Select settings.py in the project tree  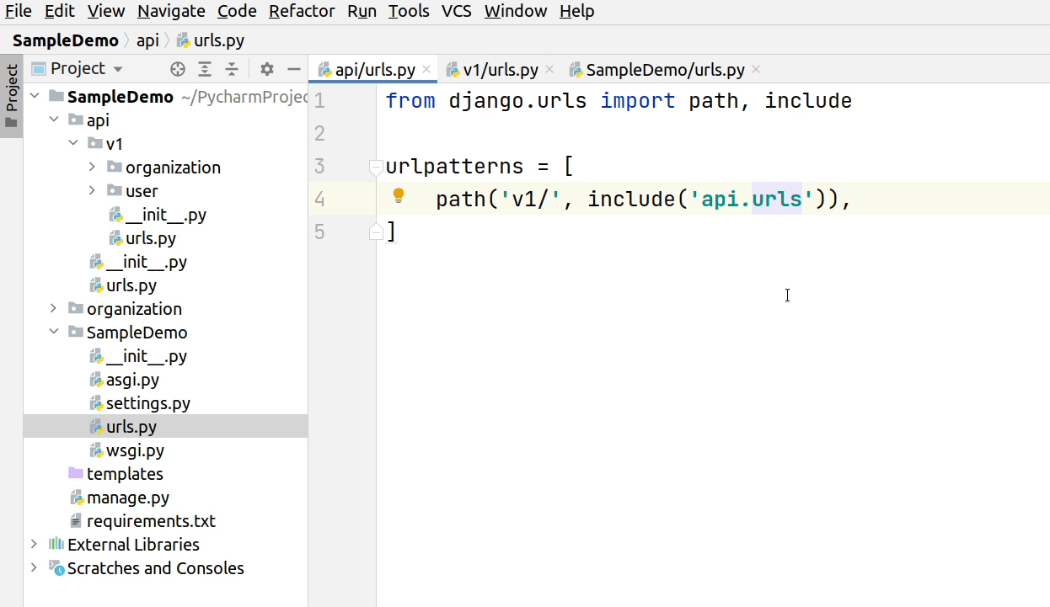click(x=147, y=403)
